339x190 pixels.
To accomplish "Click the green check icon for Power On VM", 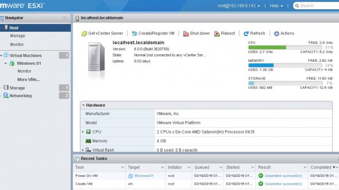I will tap(261, 176).
